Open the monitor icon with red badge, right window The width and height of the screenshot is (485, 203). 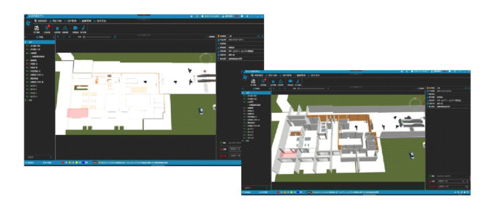(263, 81)
